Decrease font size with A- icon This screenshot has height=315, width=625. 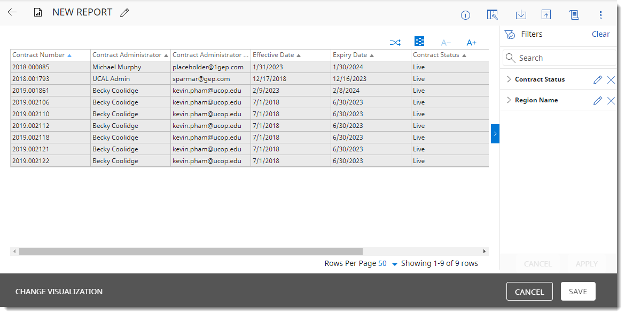coord(446,43)
